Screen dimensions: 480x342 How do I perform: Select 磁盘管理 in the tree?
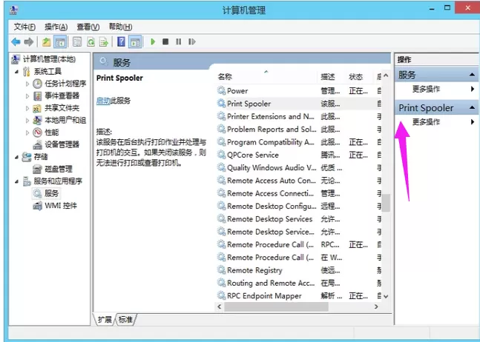(59, 169)
